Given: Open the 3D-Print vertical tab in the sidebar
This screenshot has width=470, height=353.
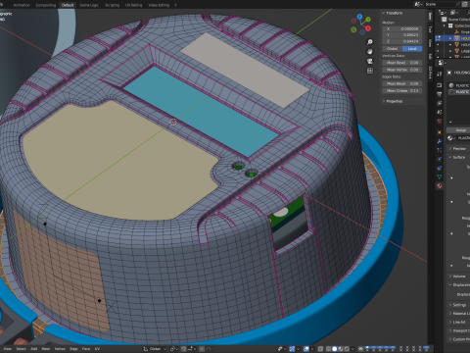Looking at the screenshot, I should (430, 73).
